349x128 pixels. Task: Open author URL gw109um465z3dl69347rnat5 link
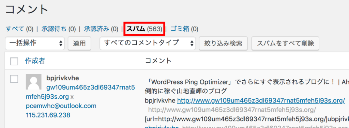pos(90,87)
